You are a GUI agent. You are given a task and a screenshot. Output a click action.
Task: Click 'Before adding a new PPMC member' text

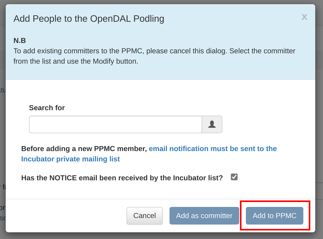pyautogui.click(x=84, y=149)
